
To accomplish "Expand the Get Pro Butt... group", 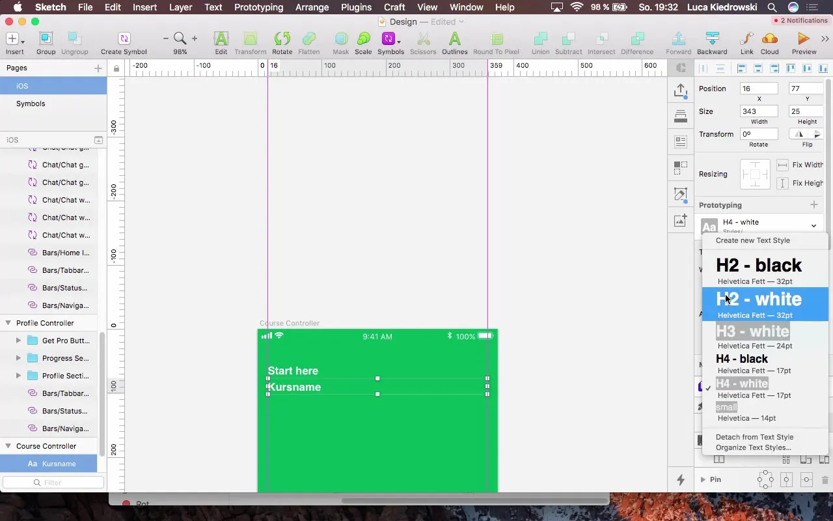I will click(x=18, y=341).
